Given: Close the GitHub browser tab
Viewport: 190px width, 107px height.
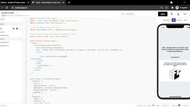Looking at the screenshot, I should click(28, 2).
